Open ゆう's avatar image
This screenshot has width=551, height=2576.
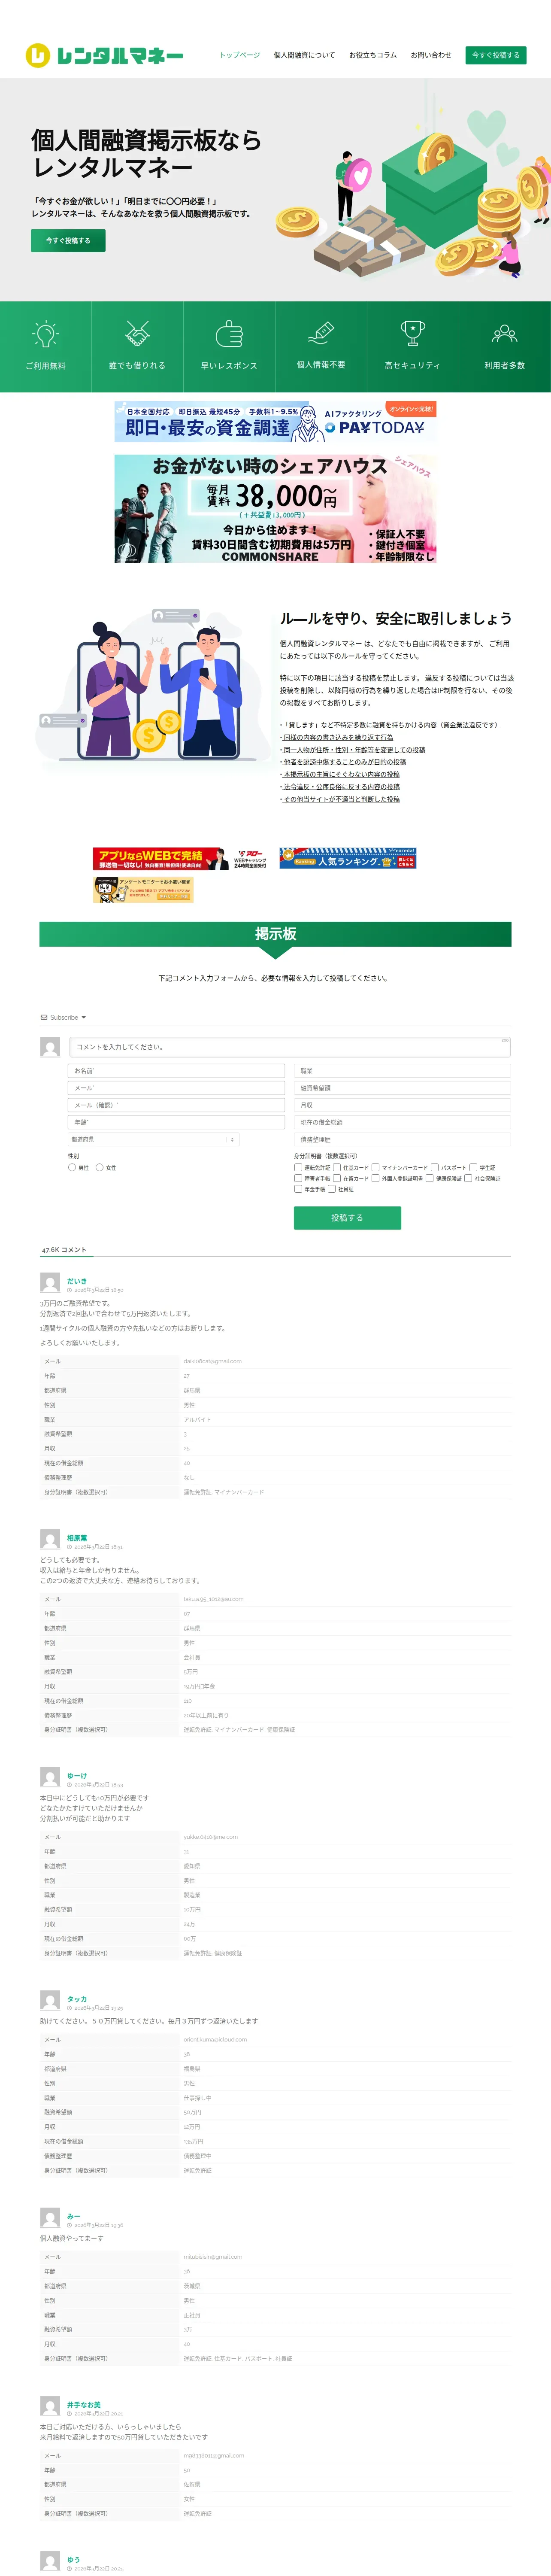pos(50,2561)
